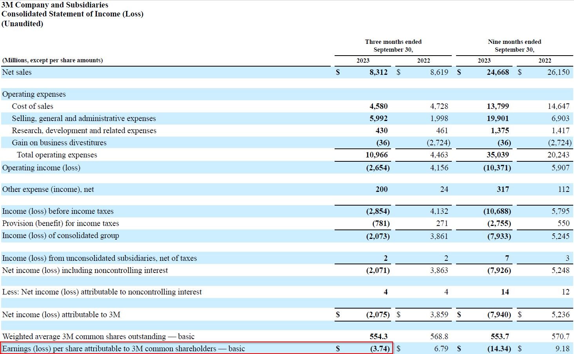Select Net sales value 24,668

[498, 72]
